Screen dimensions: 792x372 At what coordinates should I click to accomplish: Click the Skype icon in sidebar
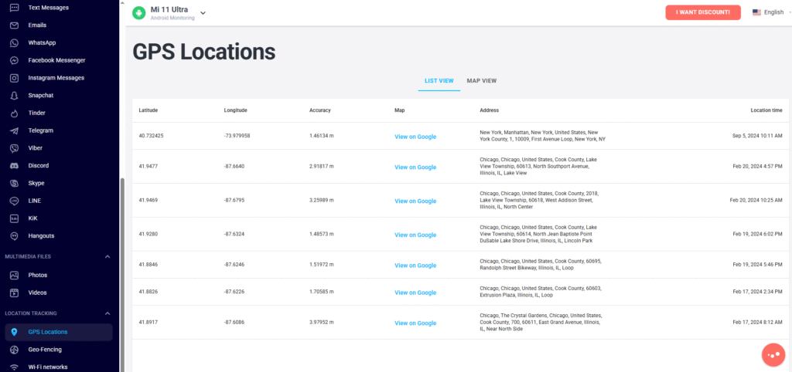pos(14,184)
